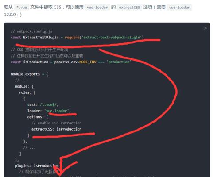This screenshot has width=221, height=177.
Task: Click the first vue-loader inline code tag
Action: [97, 7]
